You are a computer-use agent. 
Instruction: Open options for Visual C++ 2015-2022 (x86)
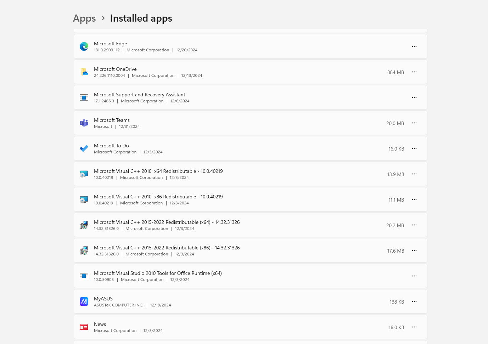coord(414,250)
